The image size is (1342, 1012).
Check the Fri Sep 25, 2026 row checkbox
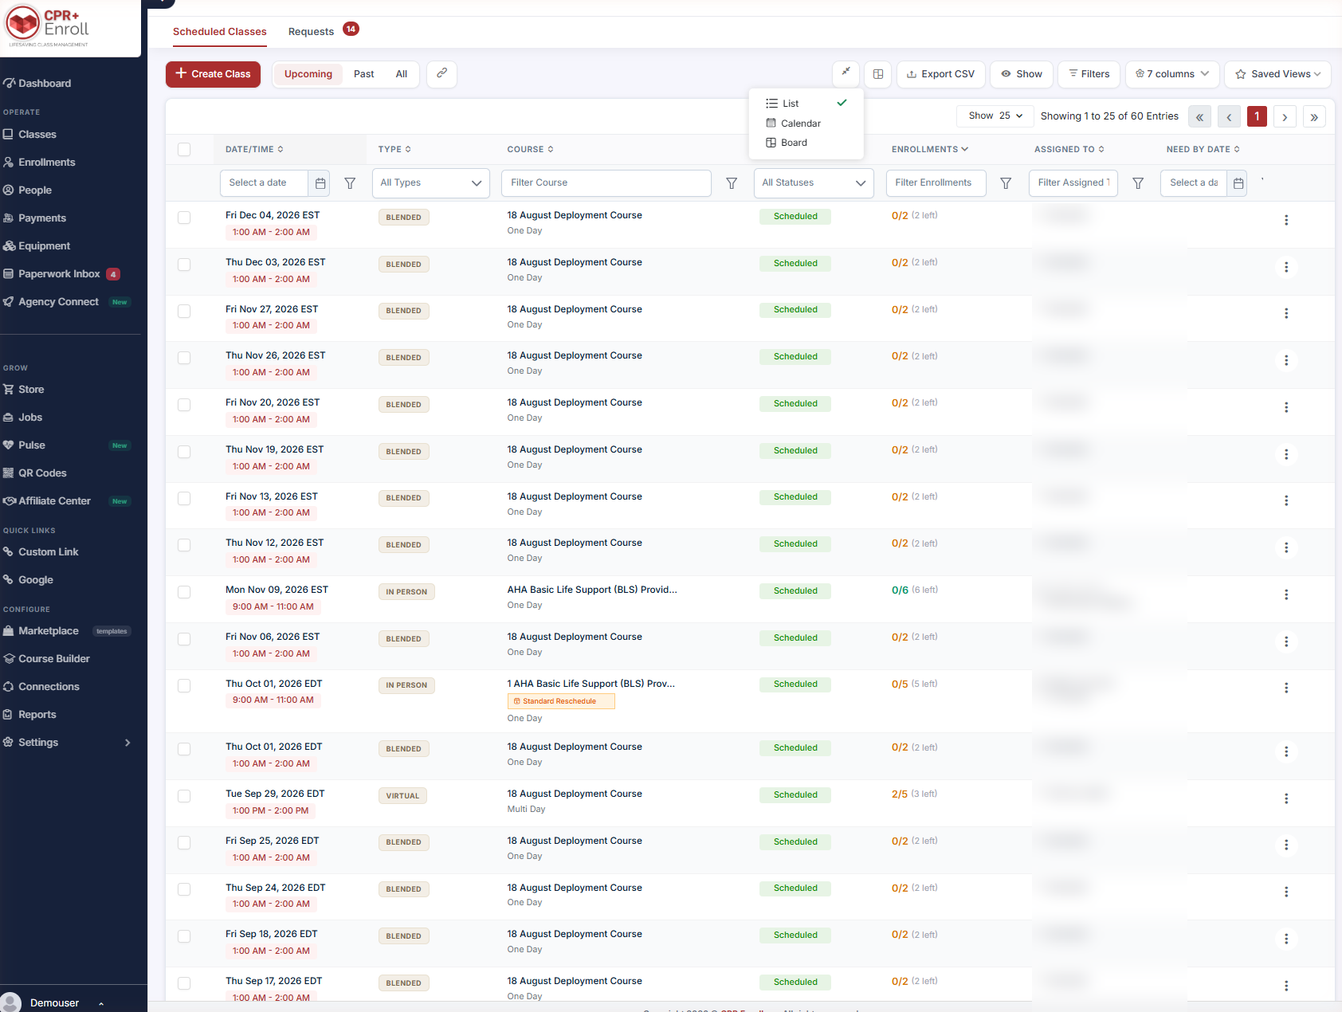pyautogui.click(x=184, y=842)
